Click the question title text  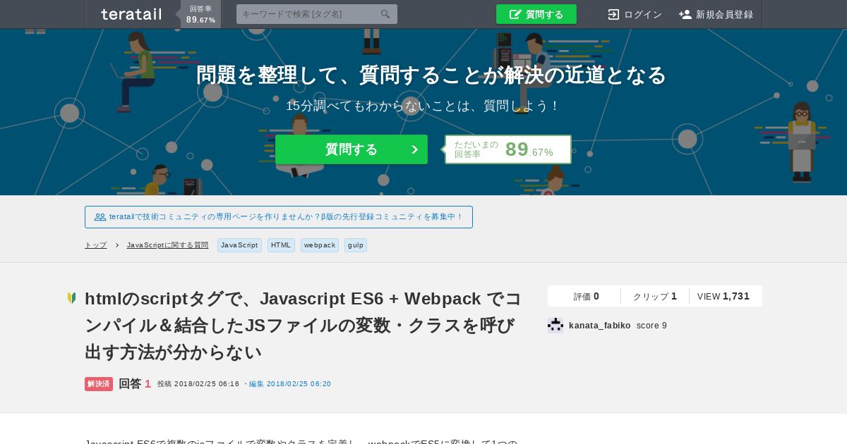tap(303, 325)
